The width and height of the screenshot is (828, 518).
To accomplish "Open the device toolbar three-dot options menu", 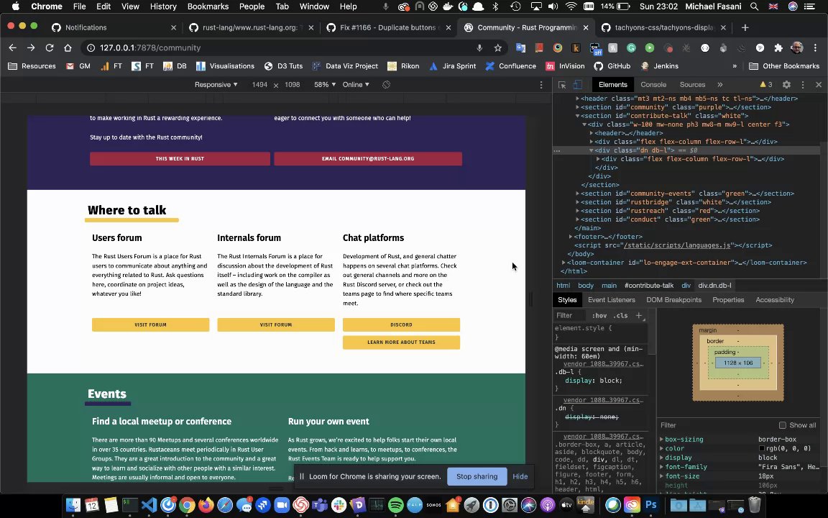I will pyautogui.click(x=540, y=85).
